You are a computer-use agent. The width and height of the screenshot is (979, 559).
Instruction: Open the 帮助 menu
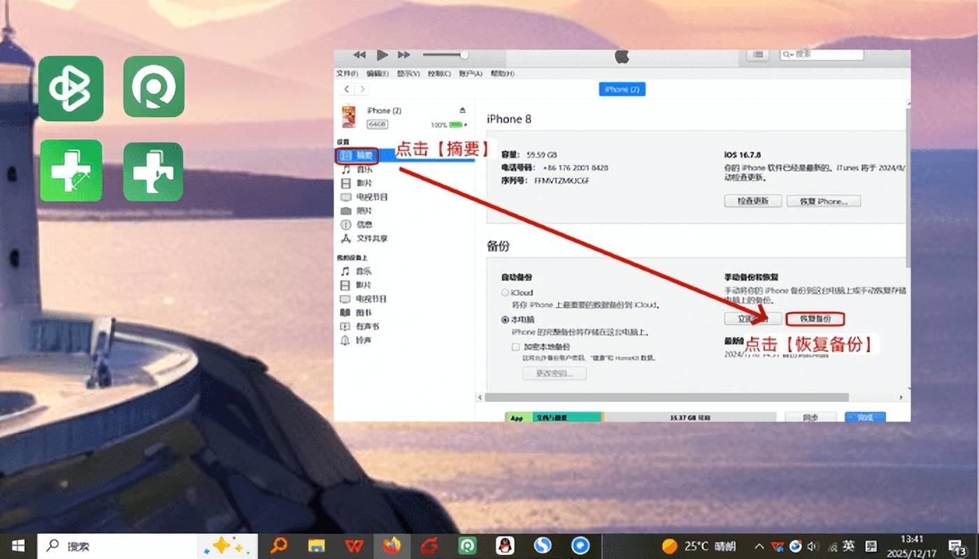[502, 73]
